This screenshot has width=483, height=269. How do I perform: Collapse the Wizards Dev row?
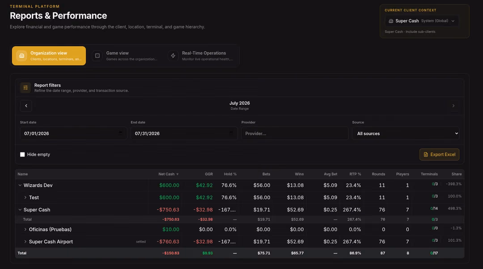20,185
